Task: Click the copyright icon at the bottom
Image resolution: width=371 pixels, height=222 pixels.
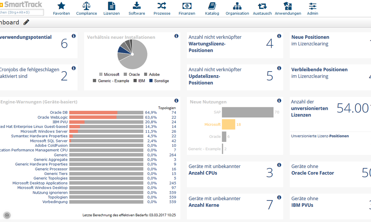Action: coord(6,215)
